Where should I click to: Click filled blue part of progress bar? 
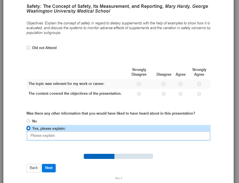[x=99, y=156]
